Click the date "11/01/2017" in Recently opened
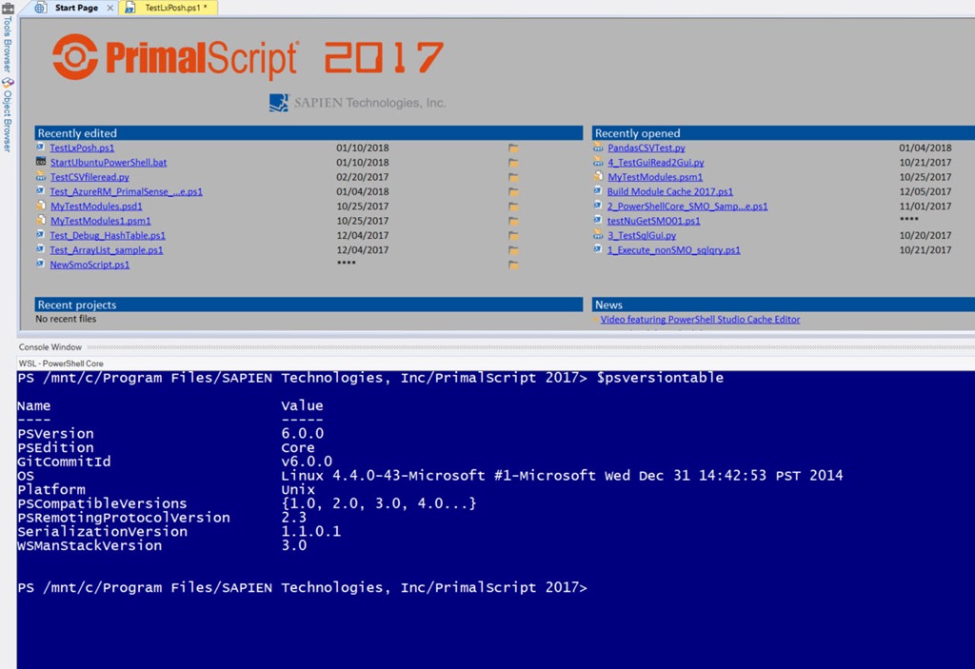 tap(925, 207)
